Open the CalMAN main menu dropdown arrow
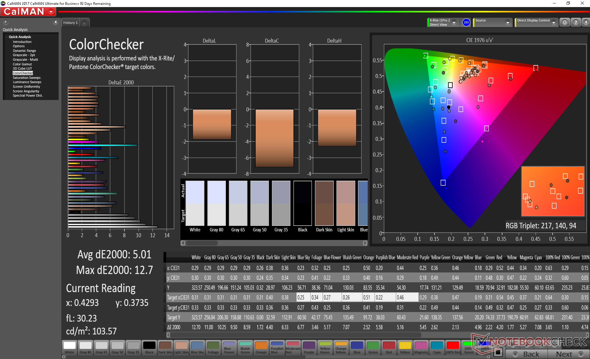 pyautogui.click(x=51, y=12)
